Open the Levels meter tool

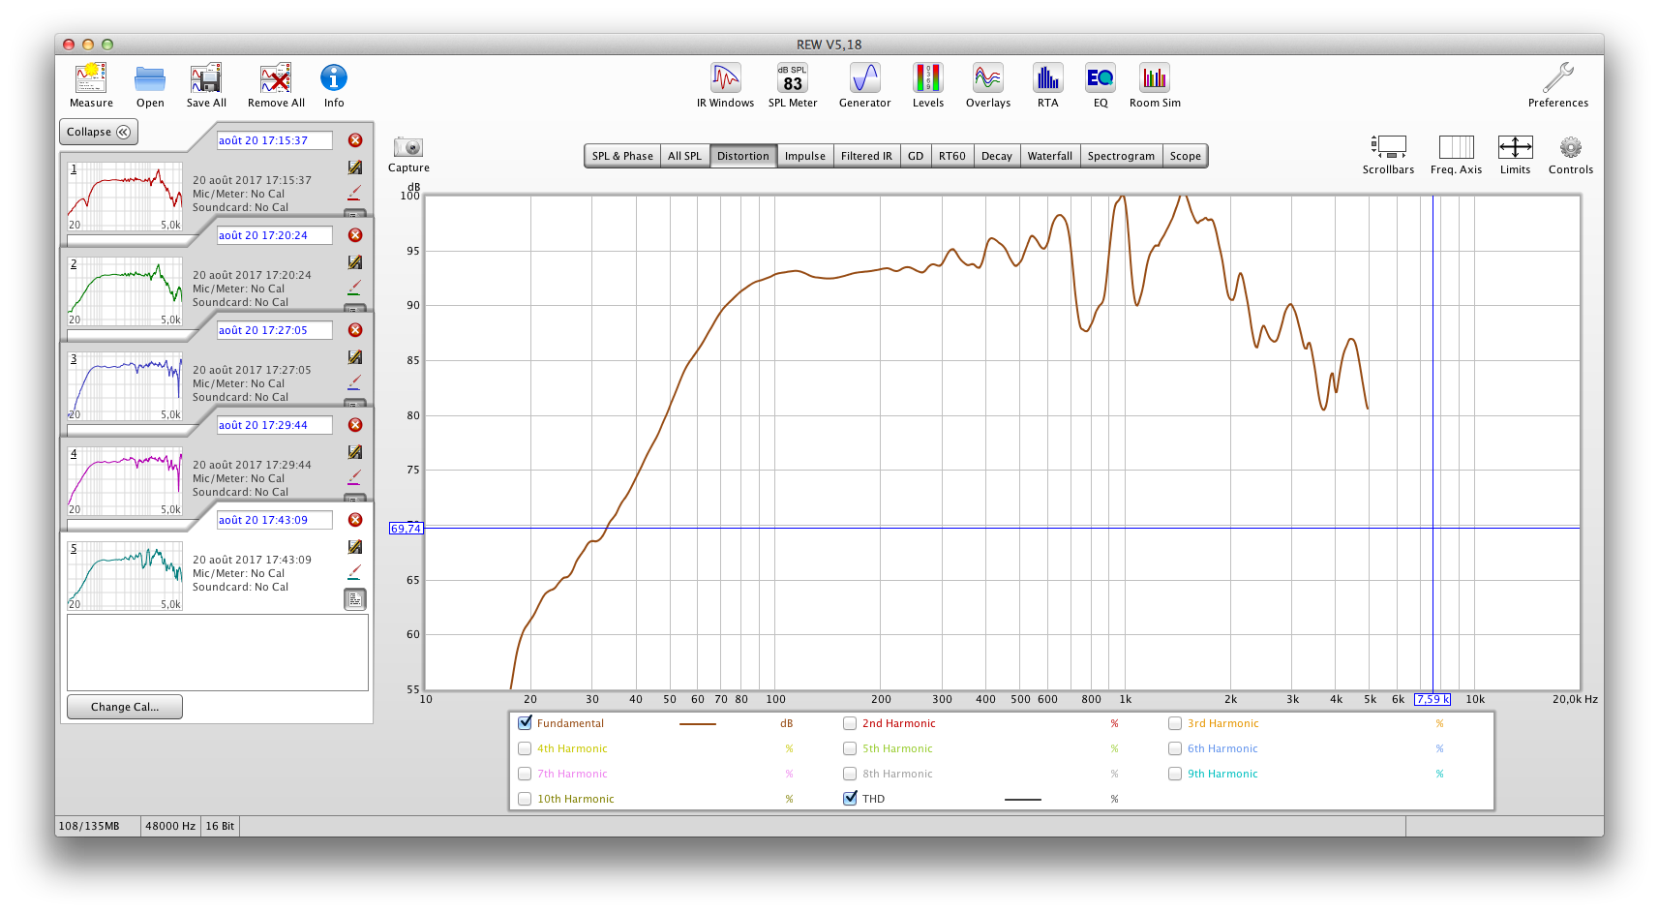(928, 78)
